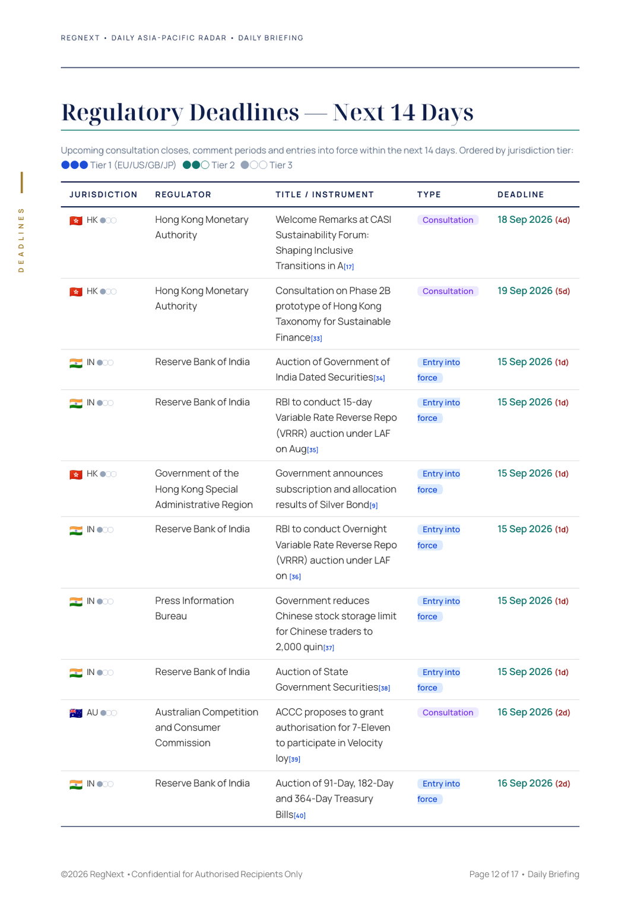Open footnote reference [39]
641x908 pixels.
(x=295, y=759)
